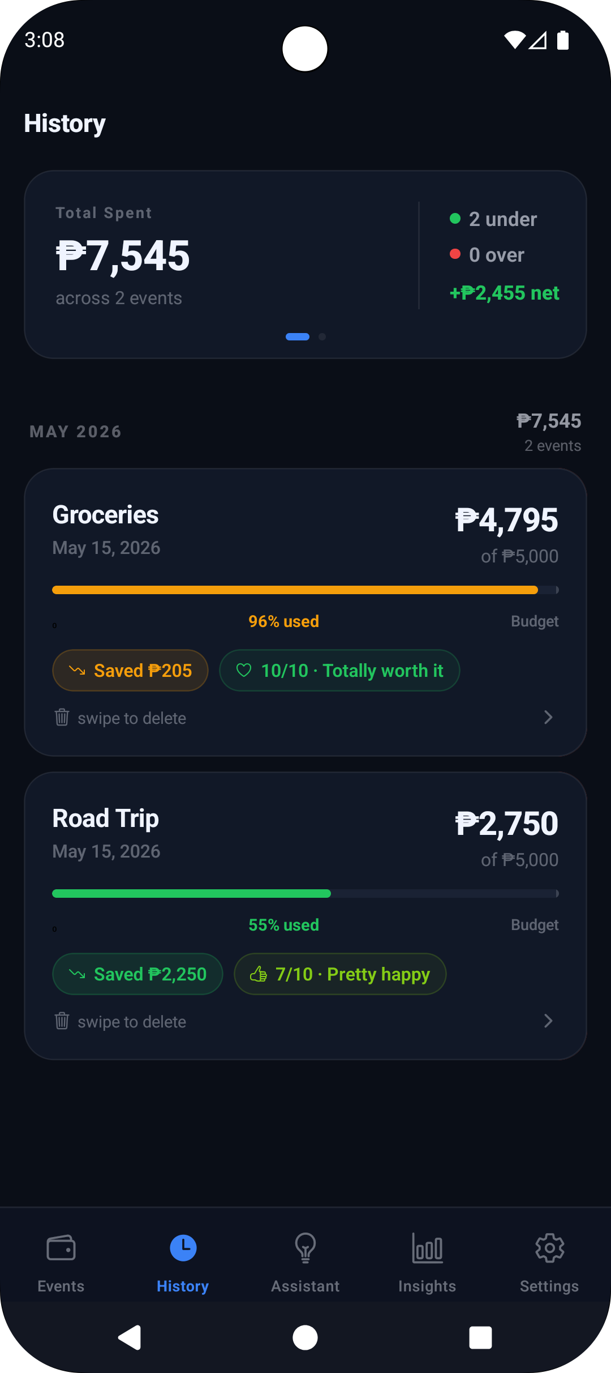Tap the thumbs-up icon in Pretty happy chip
Viewport: 611px width, 1373px height.
tap(259, 974)
